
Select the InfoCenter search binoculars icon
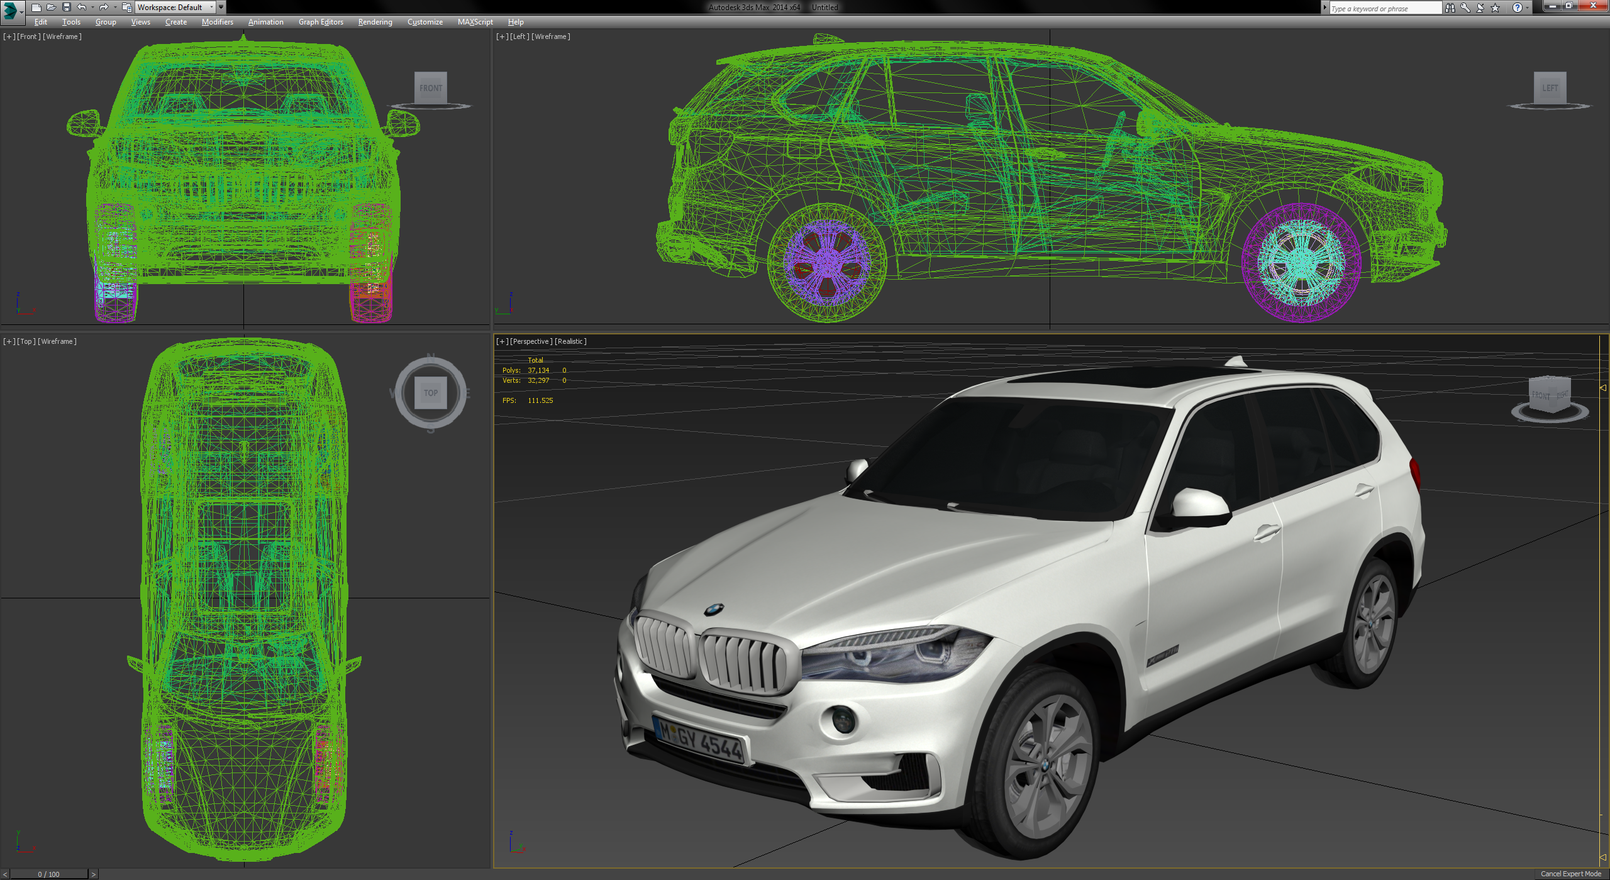point(1450,8)
